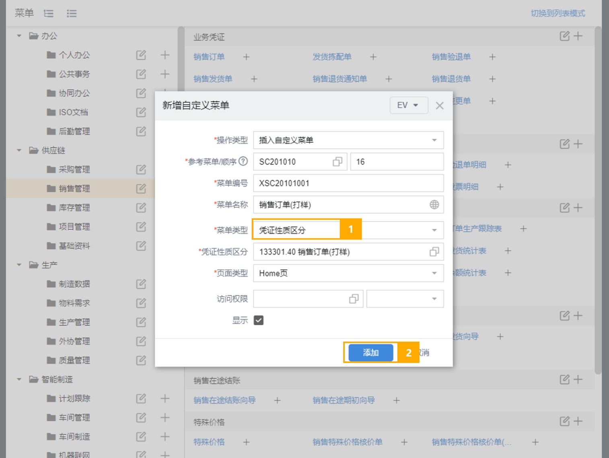Open 销售订单 link
609x458 pixels.
(209, 57)
